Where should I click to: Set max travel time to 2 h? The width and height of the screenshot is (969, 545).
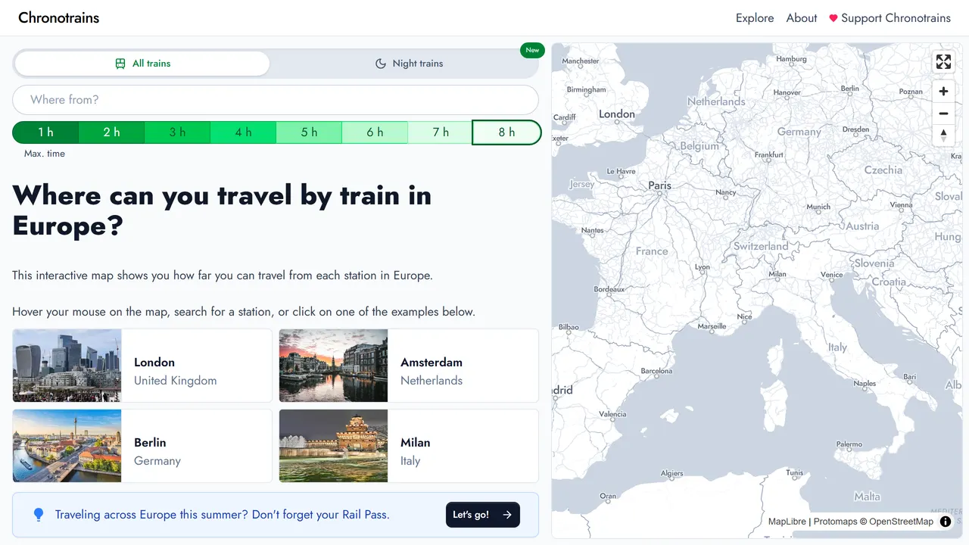coord(111,132)
